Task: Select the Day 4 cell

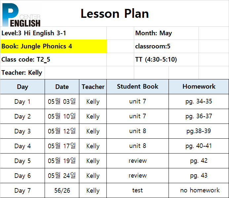Action: pyautogui.click(x=22, y=146)
